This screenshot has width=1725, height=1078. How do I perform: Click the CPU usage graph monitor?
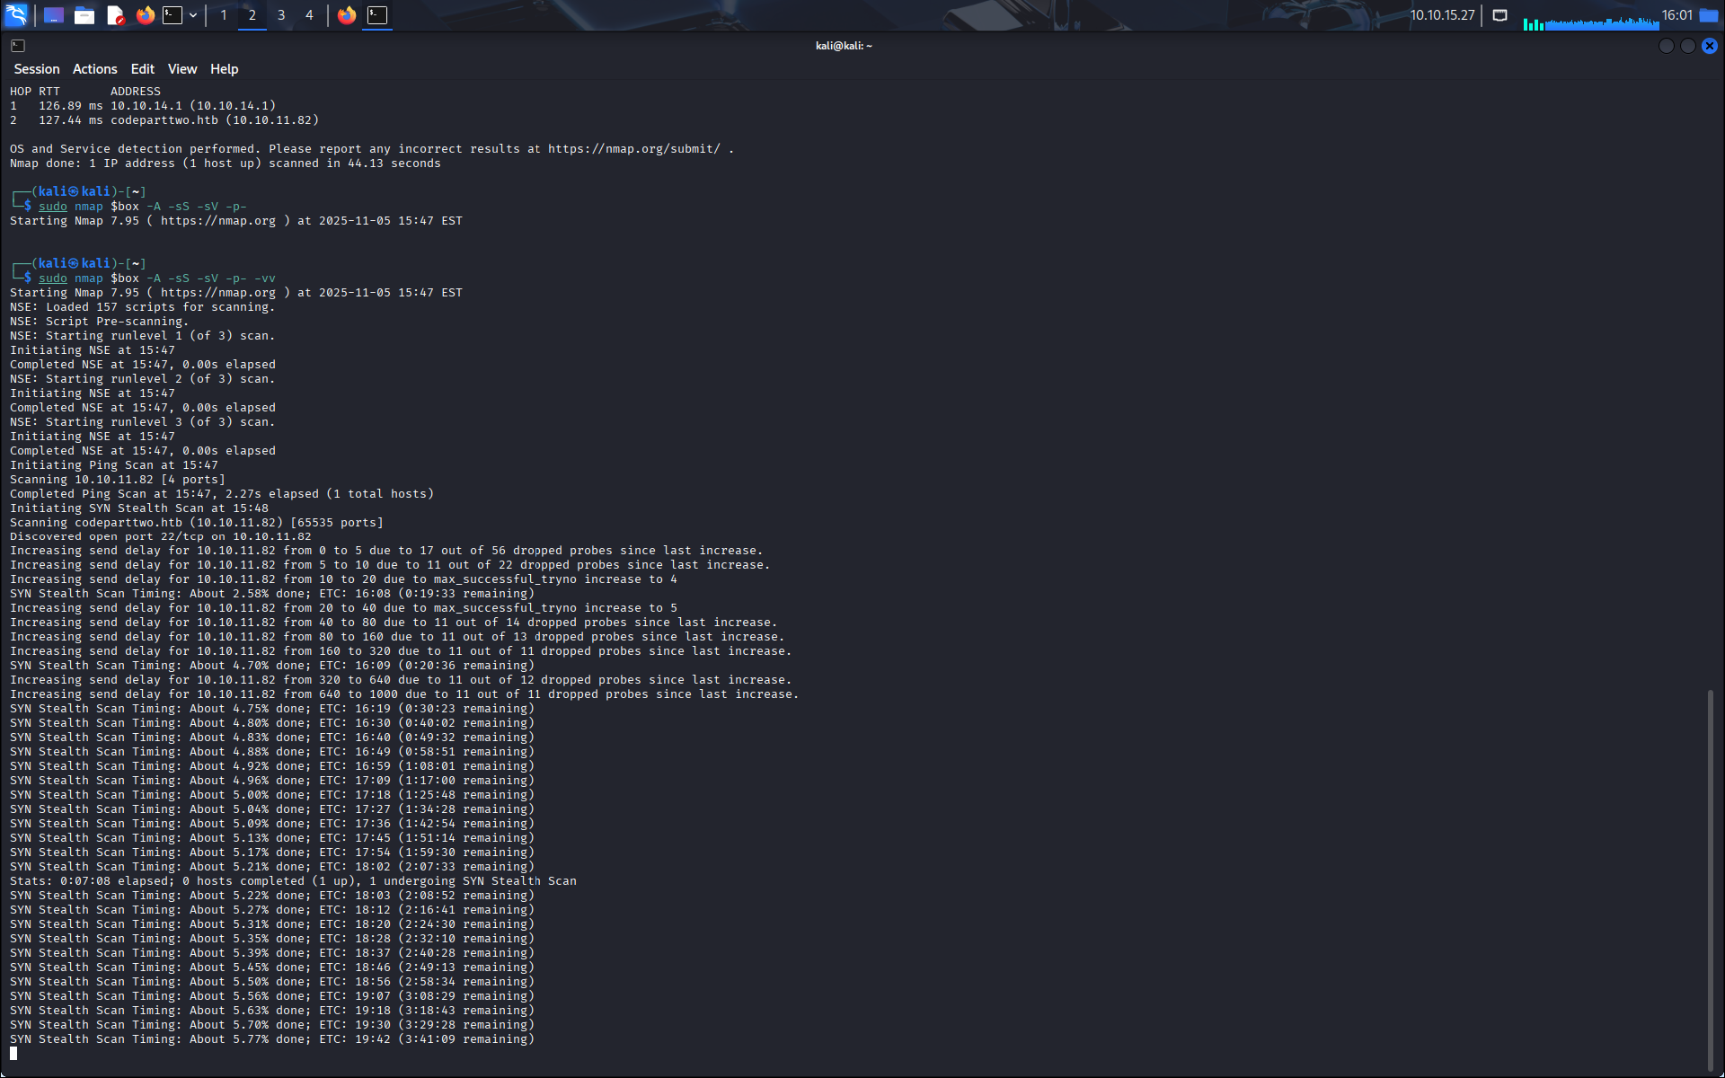point(1590,22)
